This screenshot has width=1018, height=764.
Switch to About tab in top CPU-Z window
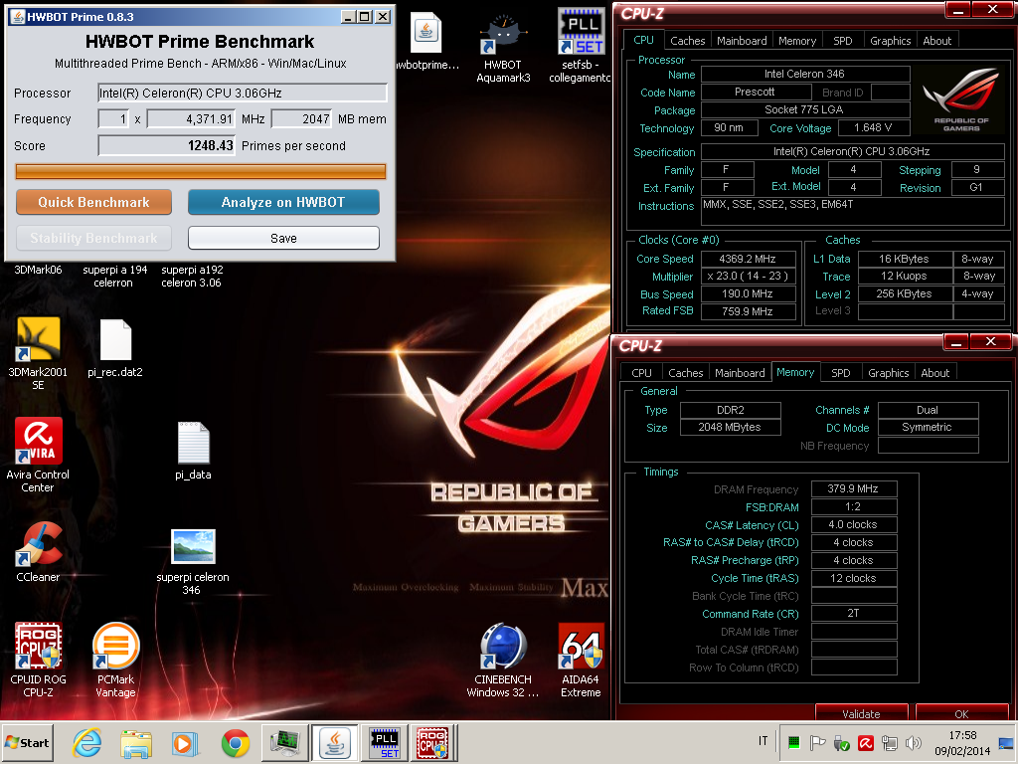click(x=936, y=40)
